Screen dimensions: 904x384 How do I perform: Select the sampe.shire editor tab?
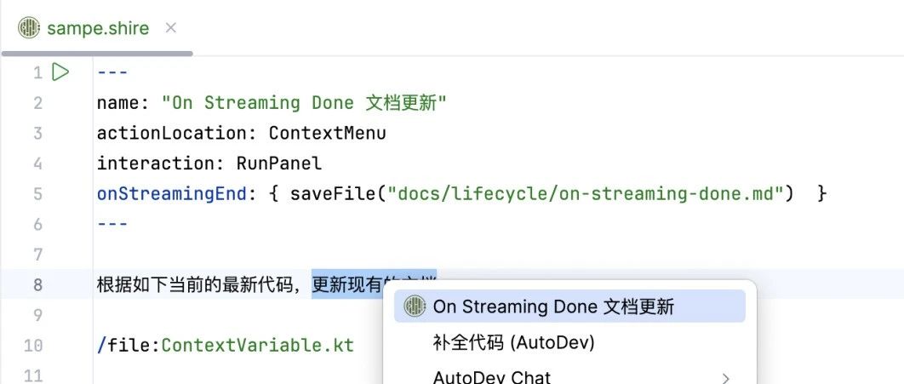point(97,28)
